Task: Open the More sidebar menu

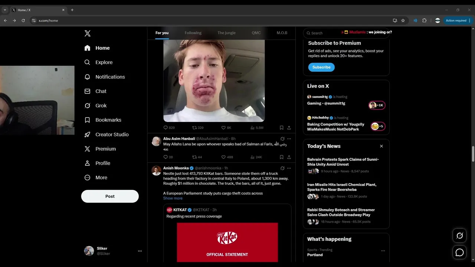Action: point(96,178)
